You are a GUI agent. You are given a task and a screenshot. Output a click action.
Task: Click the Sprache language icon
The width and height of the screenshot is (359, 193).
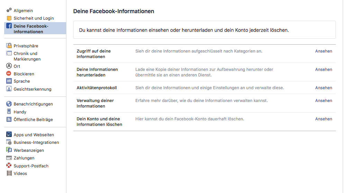[x=9, y=81]
